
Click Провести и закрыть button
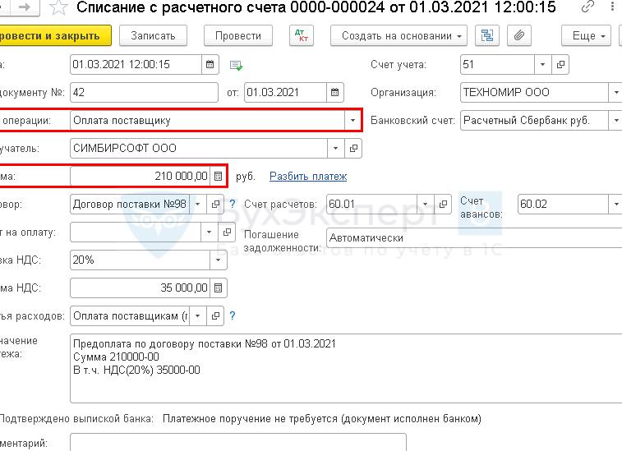pyautogui.click(x=55, y=35)
